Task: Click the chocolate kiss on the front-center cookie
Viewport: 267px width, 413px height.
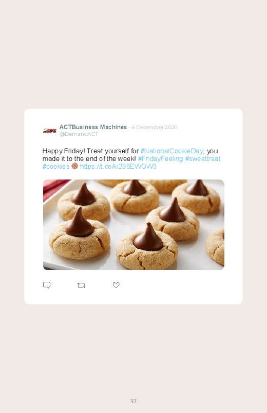Action: 148,237
